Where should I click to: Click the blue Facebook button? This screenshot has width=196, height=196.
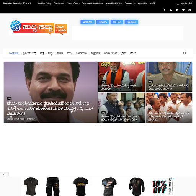pyautogui.click(x=131, y=22)
